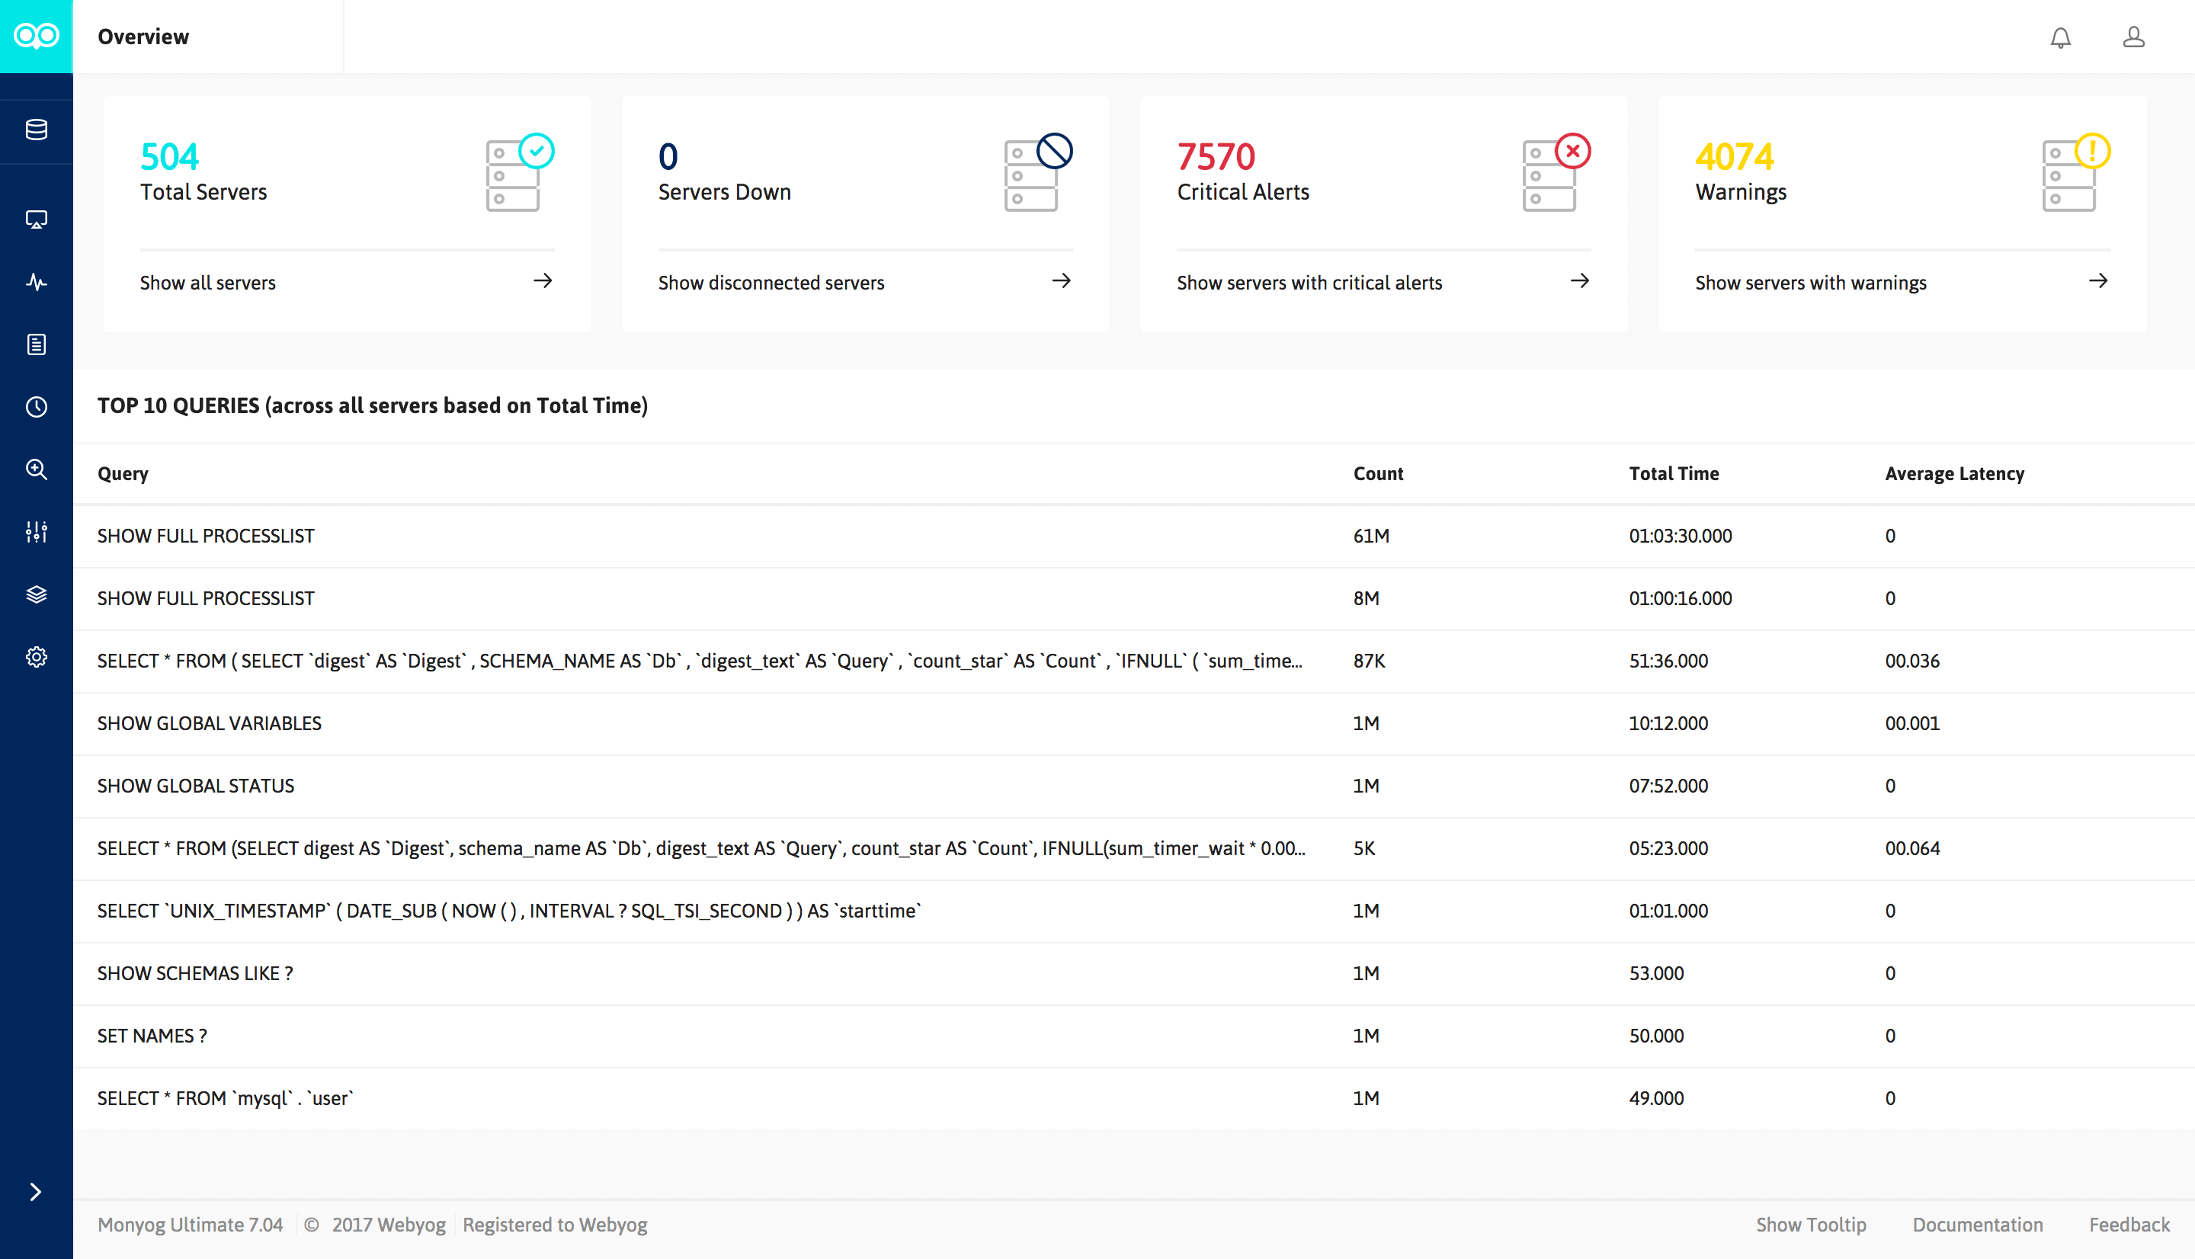Click the Monyog logo in top-left corner
This screenshot has height=1259, width=2195.
36,36
